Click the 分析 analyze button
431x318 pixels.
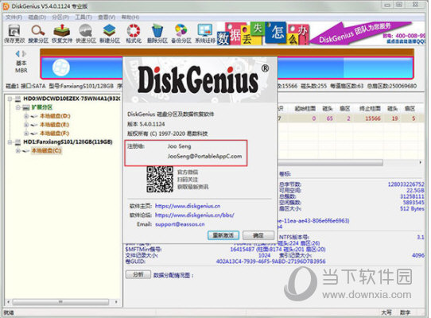coord(138,274)
